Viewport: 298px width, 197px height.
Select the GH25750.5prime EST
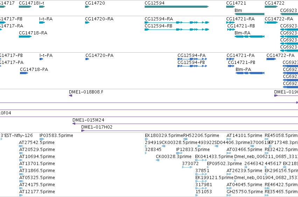[x=229, y=195]
